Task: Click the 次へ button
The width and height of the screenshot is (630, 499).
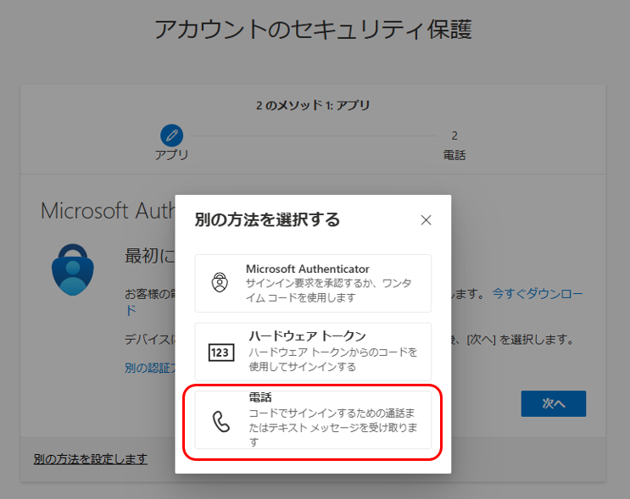Action: tap(553, 403)
